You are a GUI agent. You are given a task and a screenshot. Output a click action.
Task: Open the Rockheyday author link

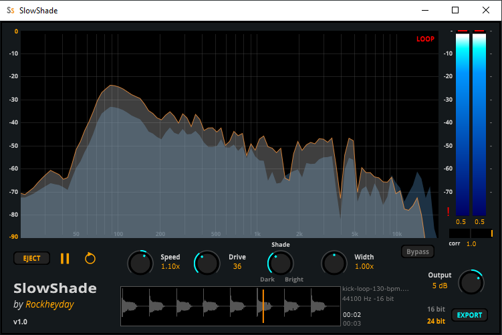tap(51, 305)
